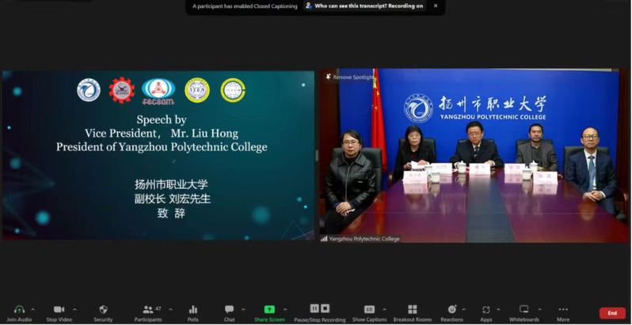Image resolution: width=632 pixels, height=325 pixels.
Task: Click the Join Audio headphone icon
Action: pyautogui.click(x=19, y=309)
